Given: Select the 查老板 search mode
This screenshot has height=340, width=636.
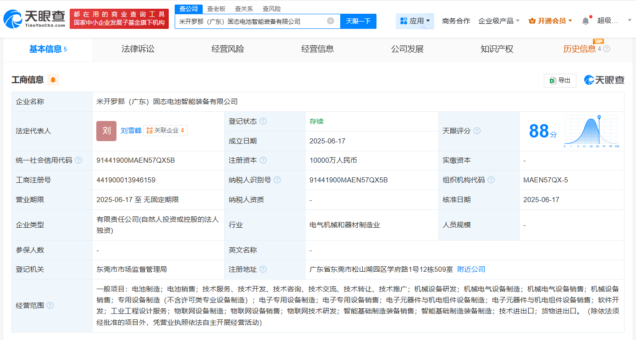Looking at the screenshot, I should [x=216, y=9].
